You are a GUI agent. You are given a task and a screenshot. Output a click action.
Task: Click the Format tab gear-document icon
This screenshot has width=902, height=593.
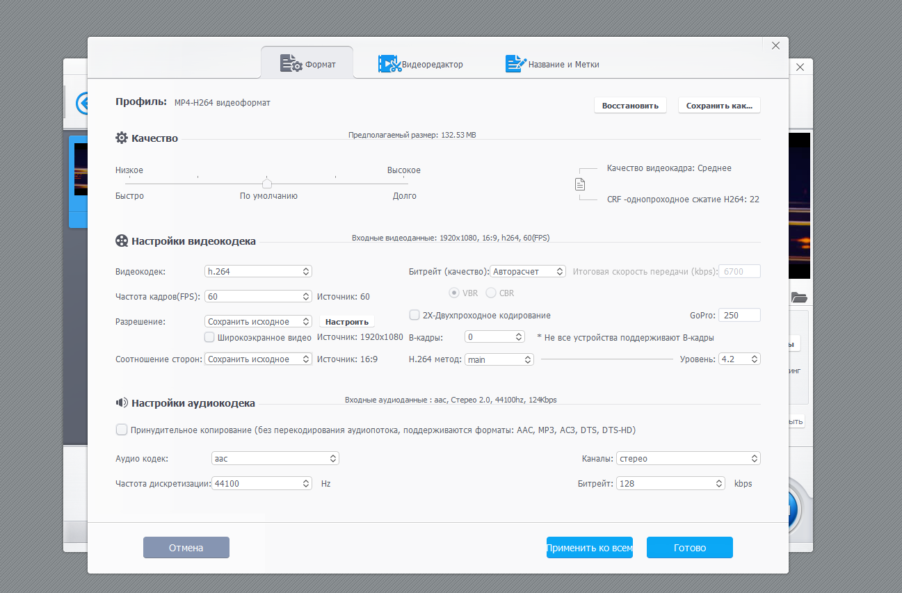tap(291, 64)
